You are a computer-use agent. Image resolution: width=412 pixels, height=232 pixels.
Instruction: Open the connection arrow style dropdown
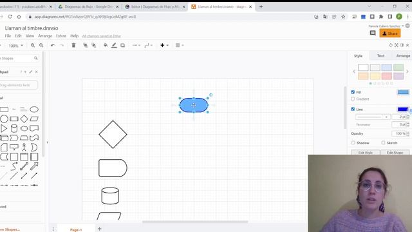(136, 45)
